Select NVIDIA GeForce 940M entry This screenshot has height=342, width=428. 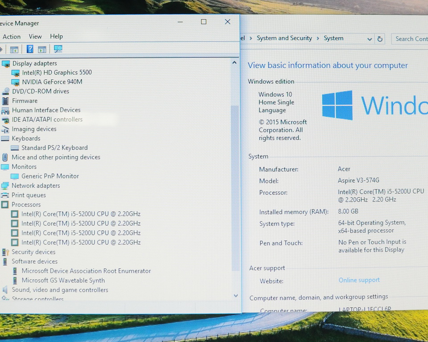click(x=52, y=82)
